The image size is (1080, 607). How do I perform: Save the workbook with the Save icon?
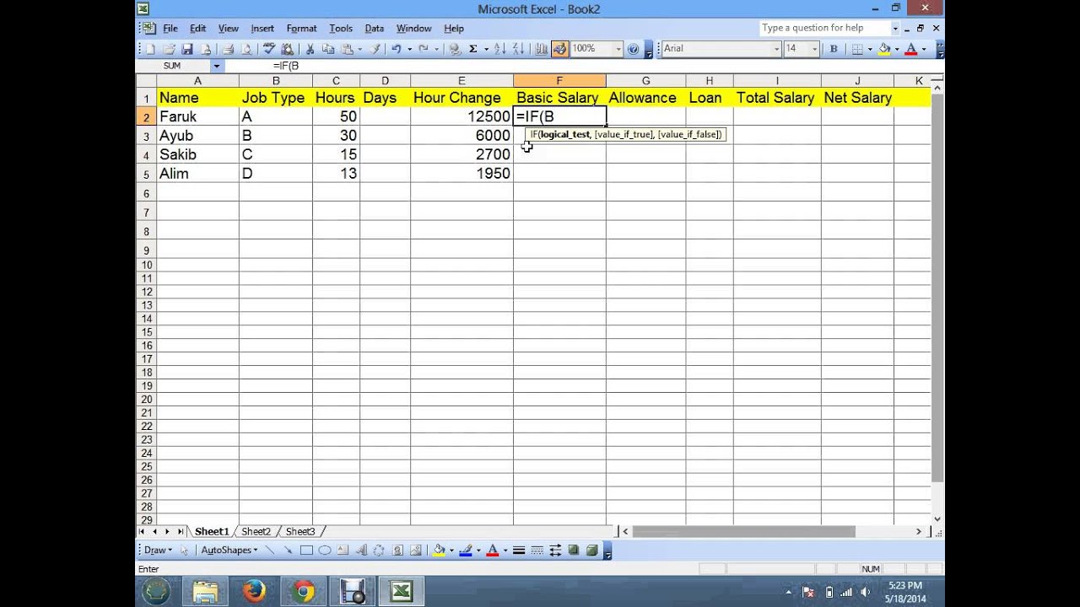click(186, 49)
